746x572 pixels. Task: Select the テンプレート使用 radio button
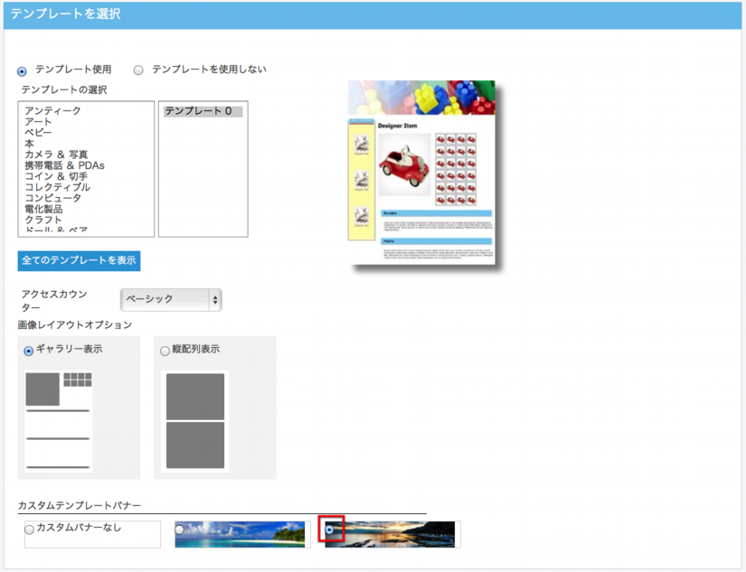tap(23, 70)
